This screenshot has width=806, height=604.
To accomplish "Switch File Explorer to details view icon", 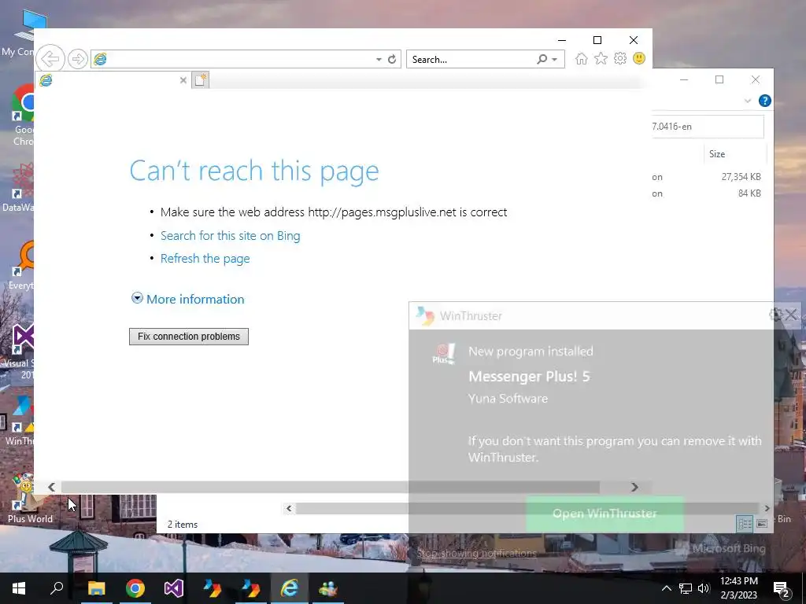I will [x=745, y=523].
